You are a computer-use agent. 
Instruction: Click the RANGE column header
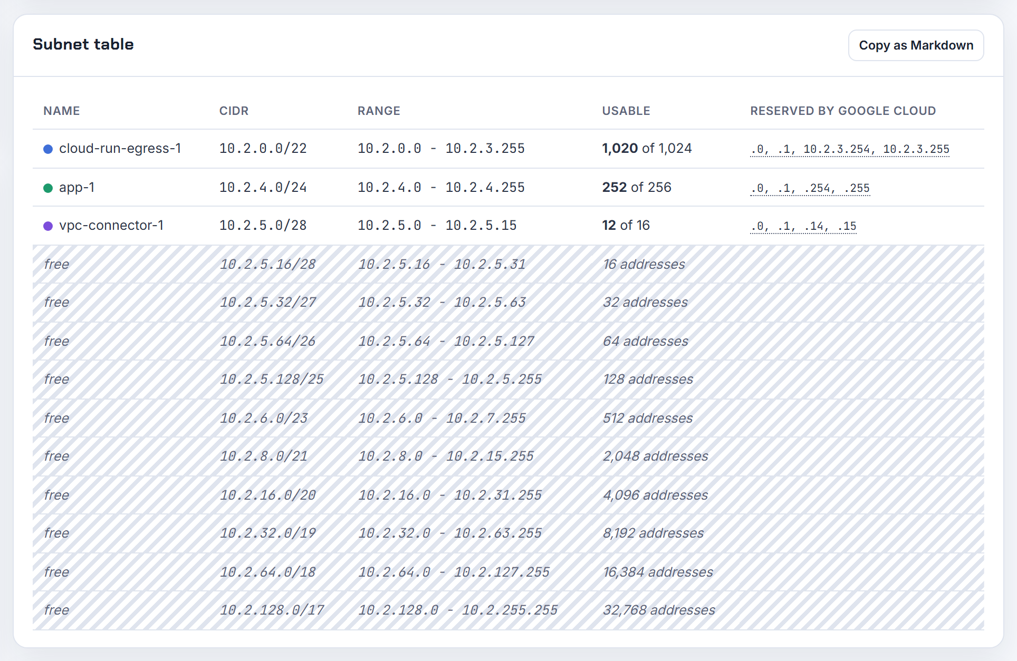pyautogui.click(x=379, y=111)
